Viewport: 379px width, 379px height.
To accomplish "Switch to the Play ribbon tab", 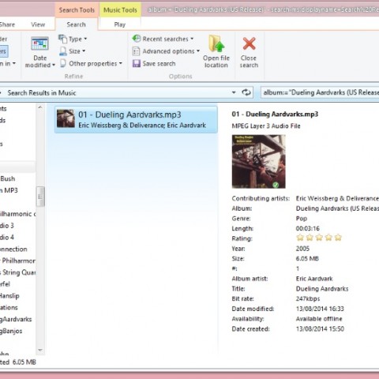I will [x=120, y=24].
